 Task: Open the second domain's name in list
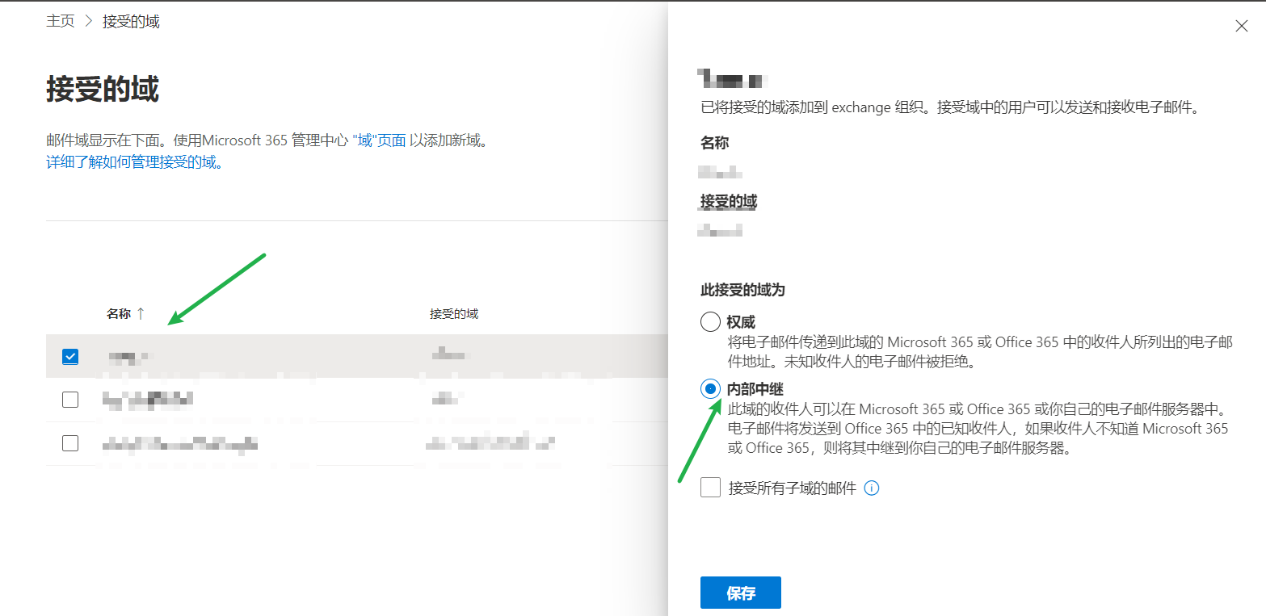click(148, 400)
